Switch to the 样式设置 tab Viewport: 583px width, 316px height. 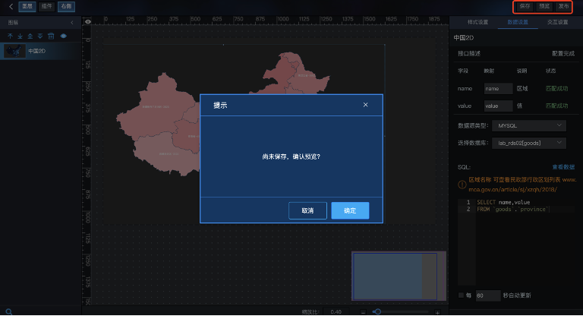pos(477,22)
